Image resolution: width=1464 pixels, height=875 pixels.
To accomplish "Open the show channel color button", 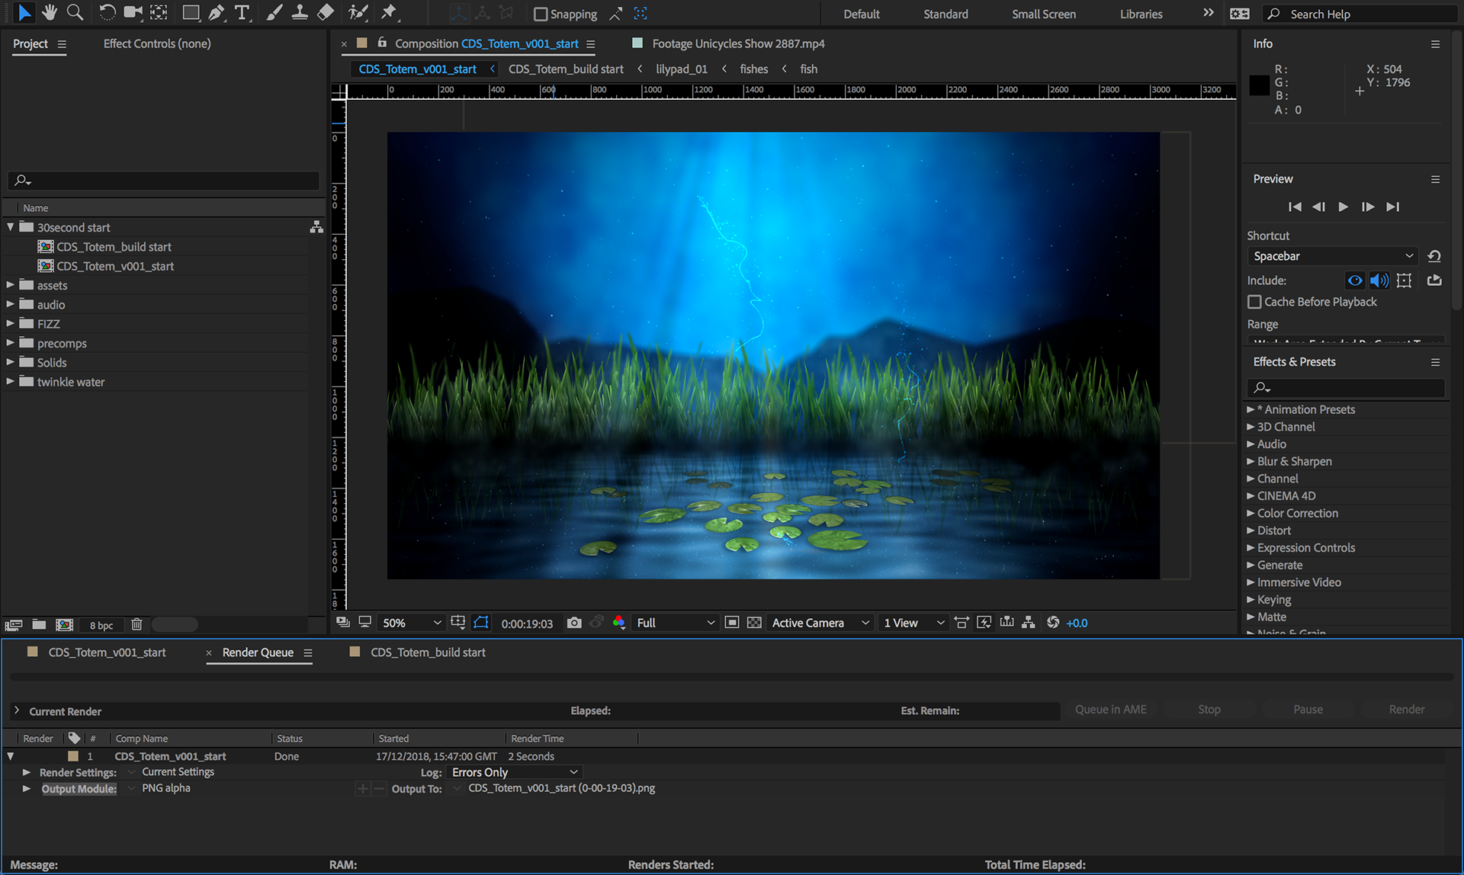I will [x=618, y=623].
